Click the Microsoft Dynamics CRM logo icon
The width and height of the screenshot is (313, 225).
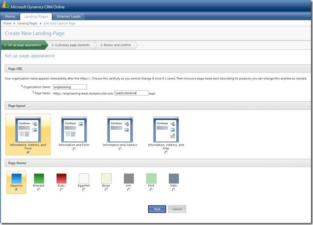click(x=6, y=6)
